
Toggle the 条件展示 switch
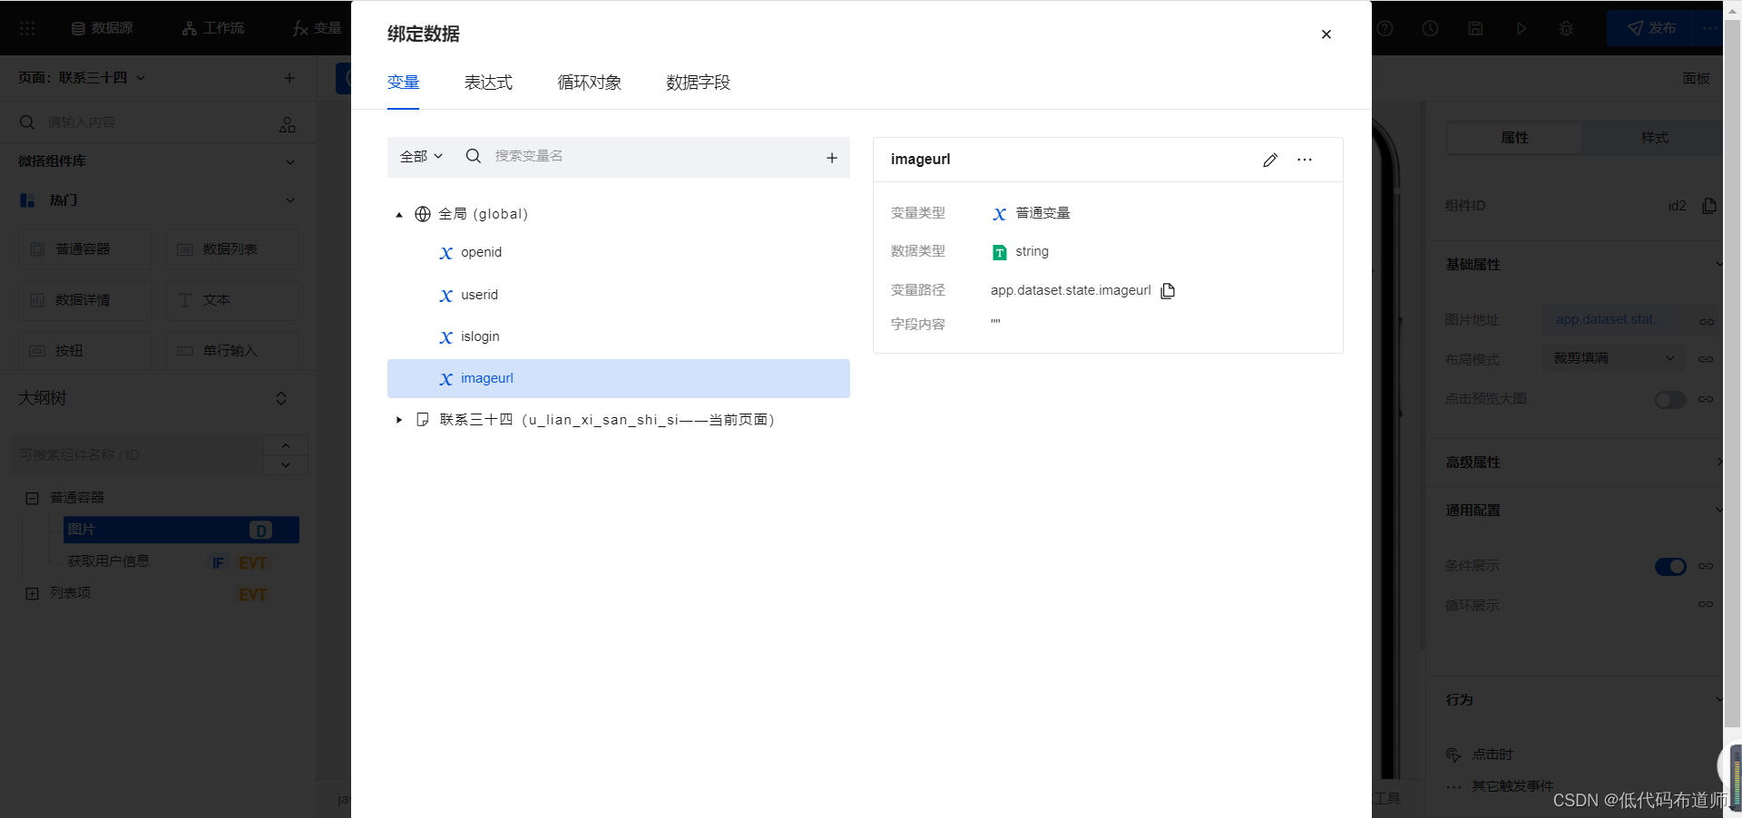pos(1669,567)
